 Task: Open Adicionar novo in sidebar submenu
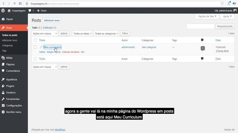(10, 40)
